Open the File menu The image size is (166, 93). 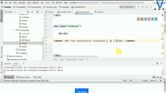(6, 3)
